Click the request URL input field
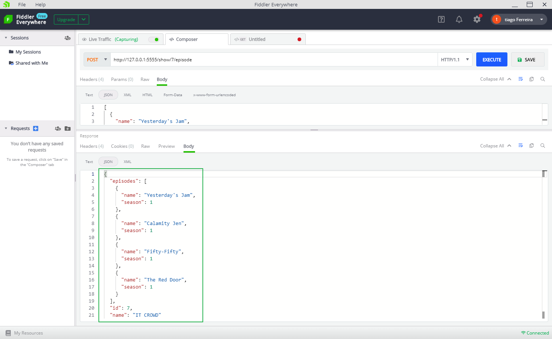 point(274,59)
